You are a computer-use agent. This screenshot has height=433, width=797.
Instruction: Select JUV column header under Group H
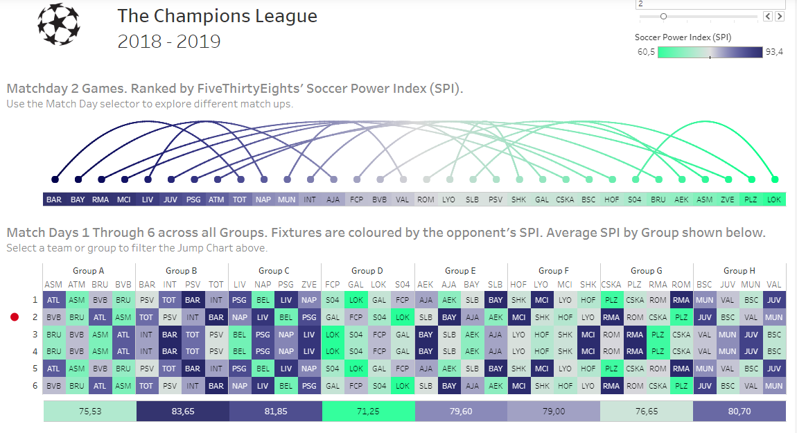point(728,284)
